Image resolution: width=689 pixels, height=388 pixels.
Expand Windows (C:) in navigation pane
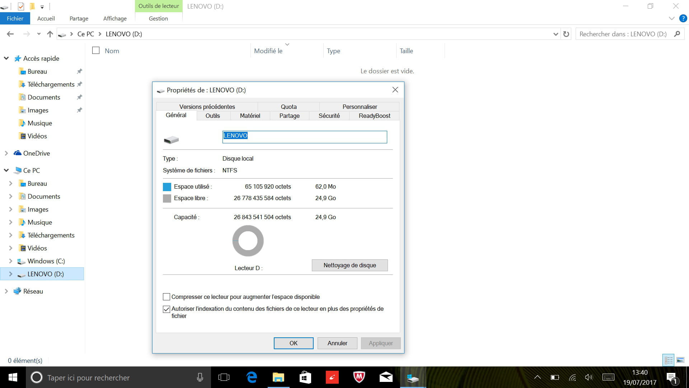pos(11,261)
